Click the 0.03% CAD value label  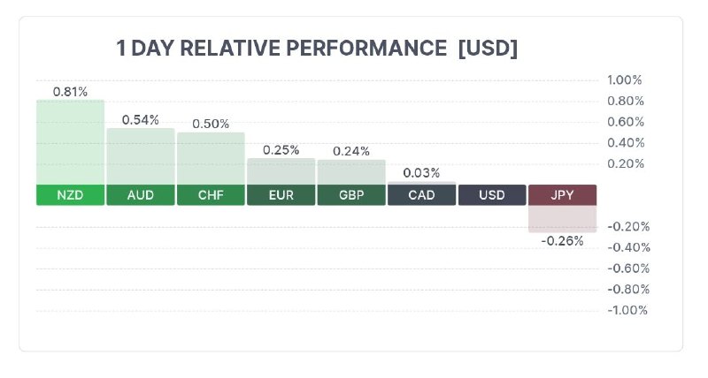click(x=421, y=173)
